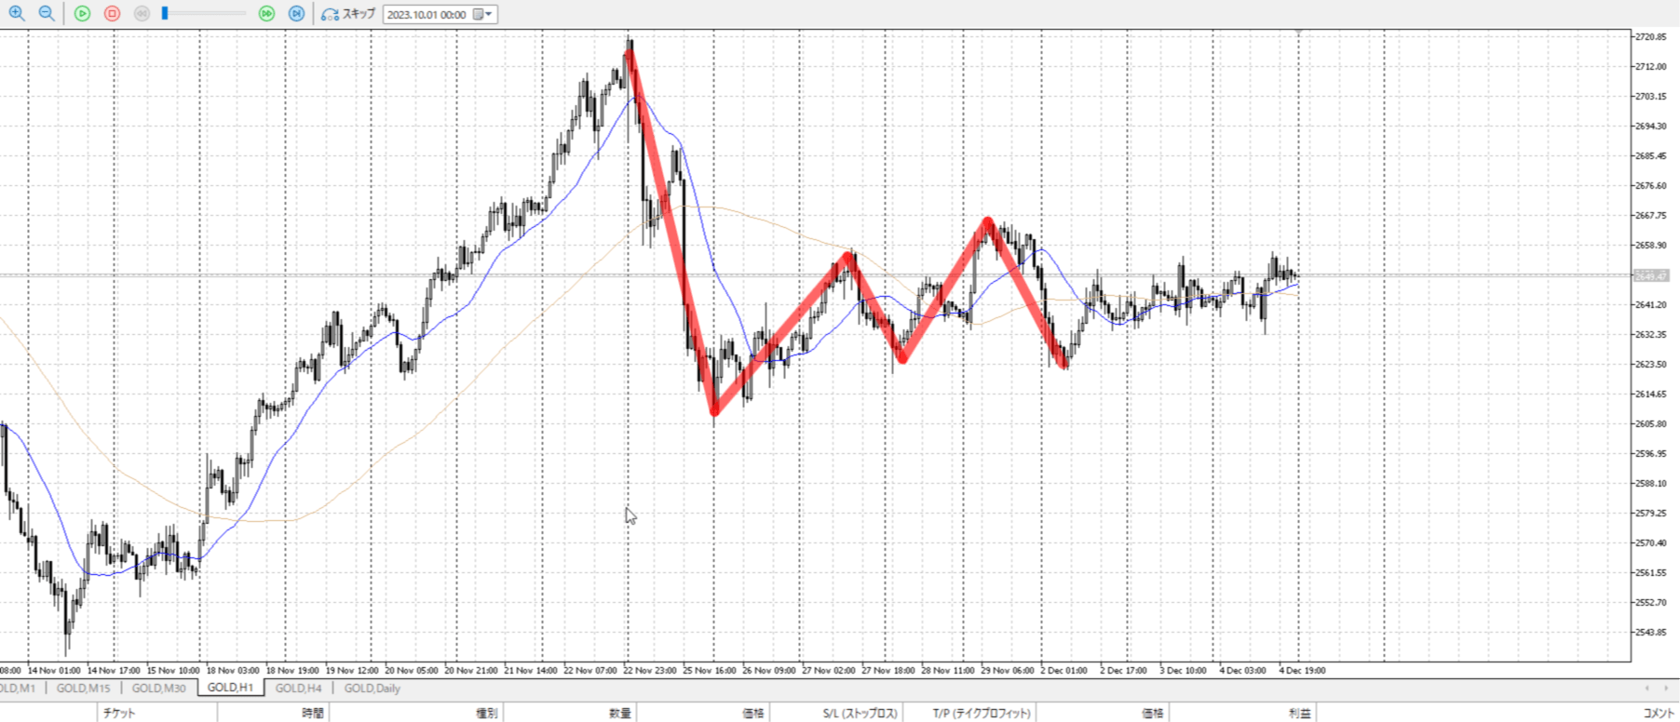Image resolution: width=1680 pixels, height=722 pixels.
Task: Click the blue step-forward icon
Action: coord(297,14)
